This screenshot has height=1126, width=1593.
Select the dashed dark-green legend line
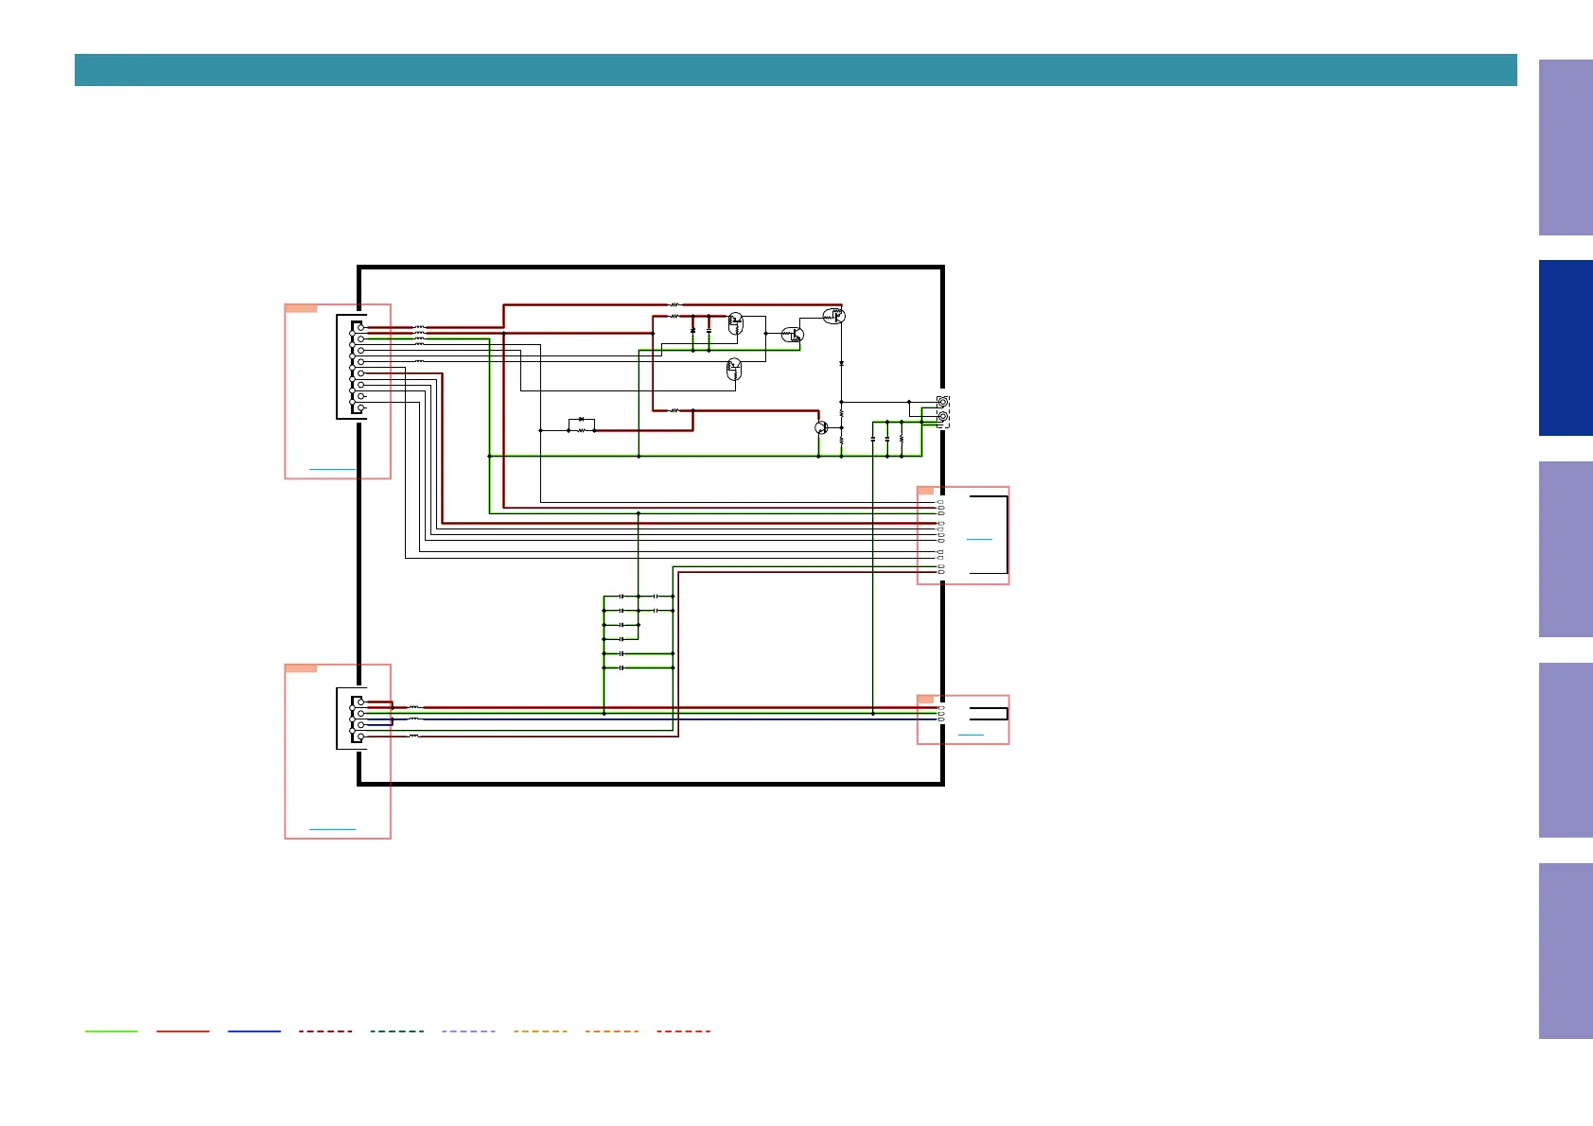coord(397,1031)
